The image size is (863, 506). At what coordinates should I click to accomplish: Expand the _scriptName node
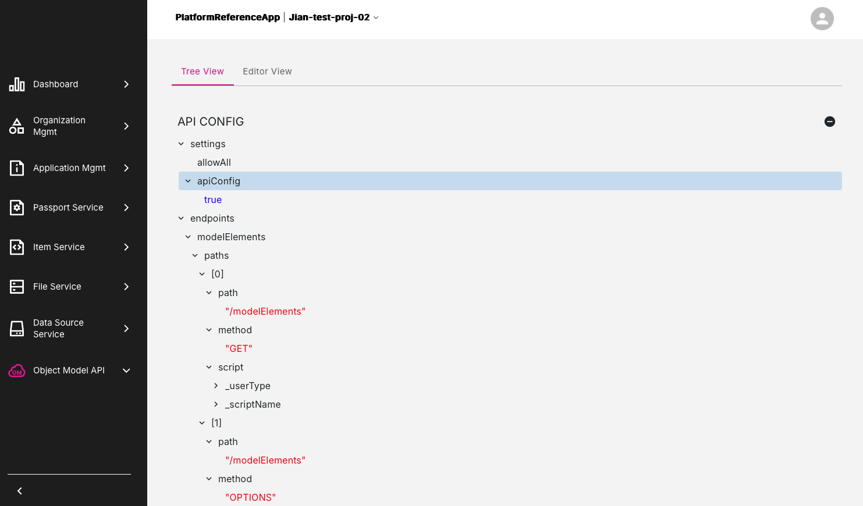(x=216, y=404)
